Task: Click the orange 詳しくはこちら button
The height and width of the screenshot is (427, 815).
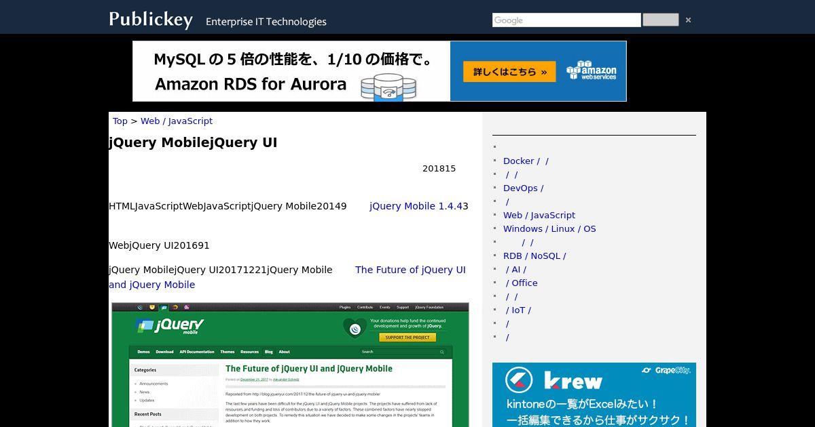Action: click(x=509, y=72)
